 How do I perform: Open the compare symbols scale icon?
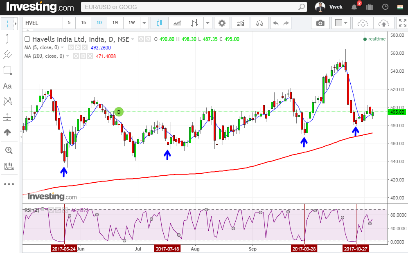pyautogui.click(x=259, y=23)
